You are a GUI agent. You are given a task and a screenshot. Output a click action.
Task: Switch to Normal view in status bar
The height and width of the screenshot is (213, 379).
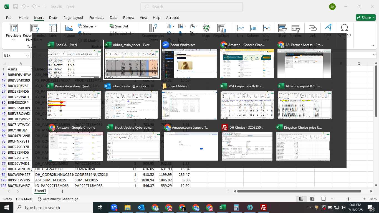(x=301, y=199)
